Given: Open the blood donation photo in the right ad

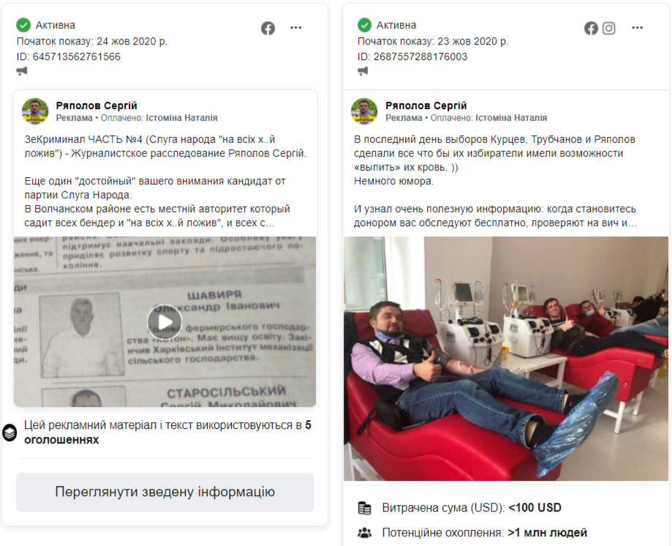Looking at the screenshot, I should tap(506, 359).
